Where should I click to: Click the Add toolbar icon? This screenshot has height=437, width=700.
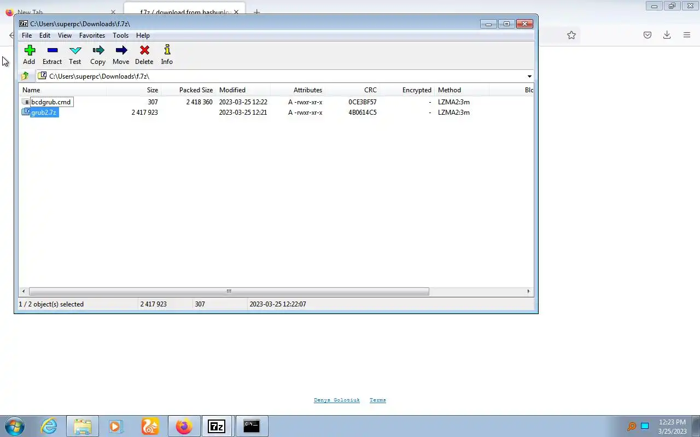click(30, 50)
